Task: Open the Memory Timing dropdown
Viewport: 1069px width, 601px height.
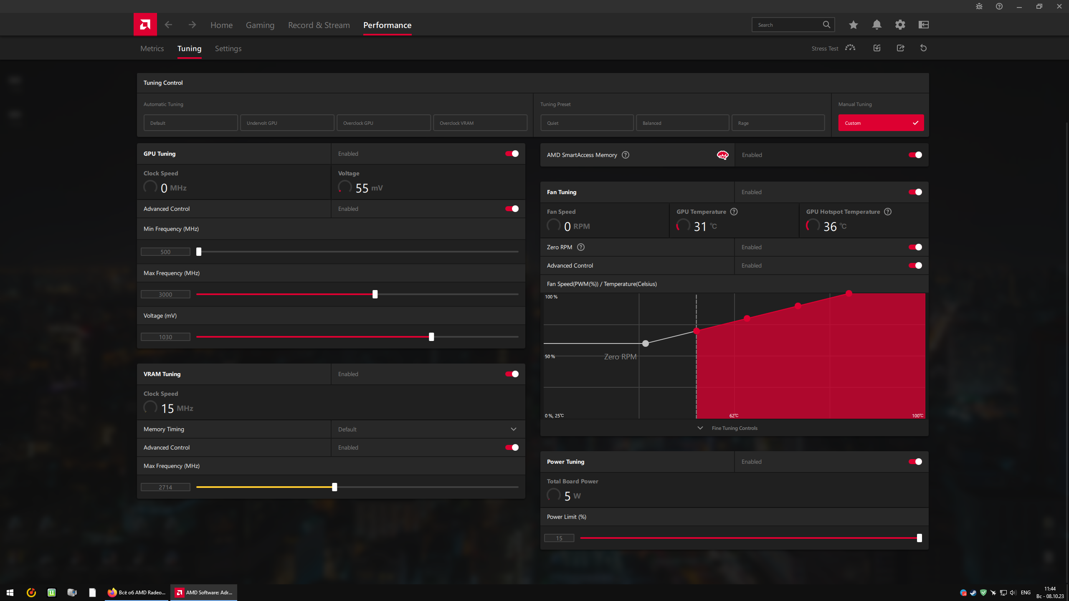Action: pos(428,429)
